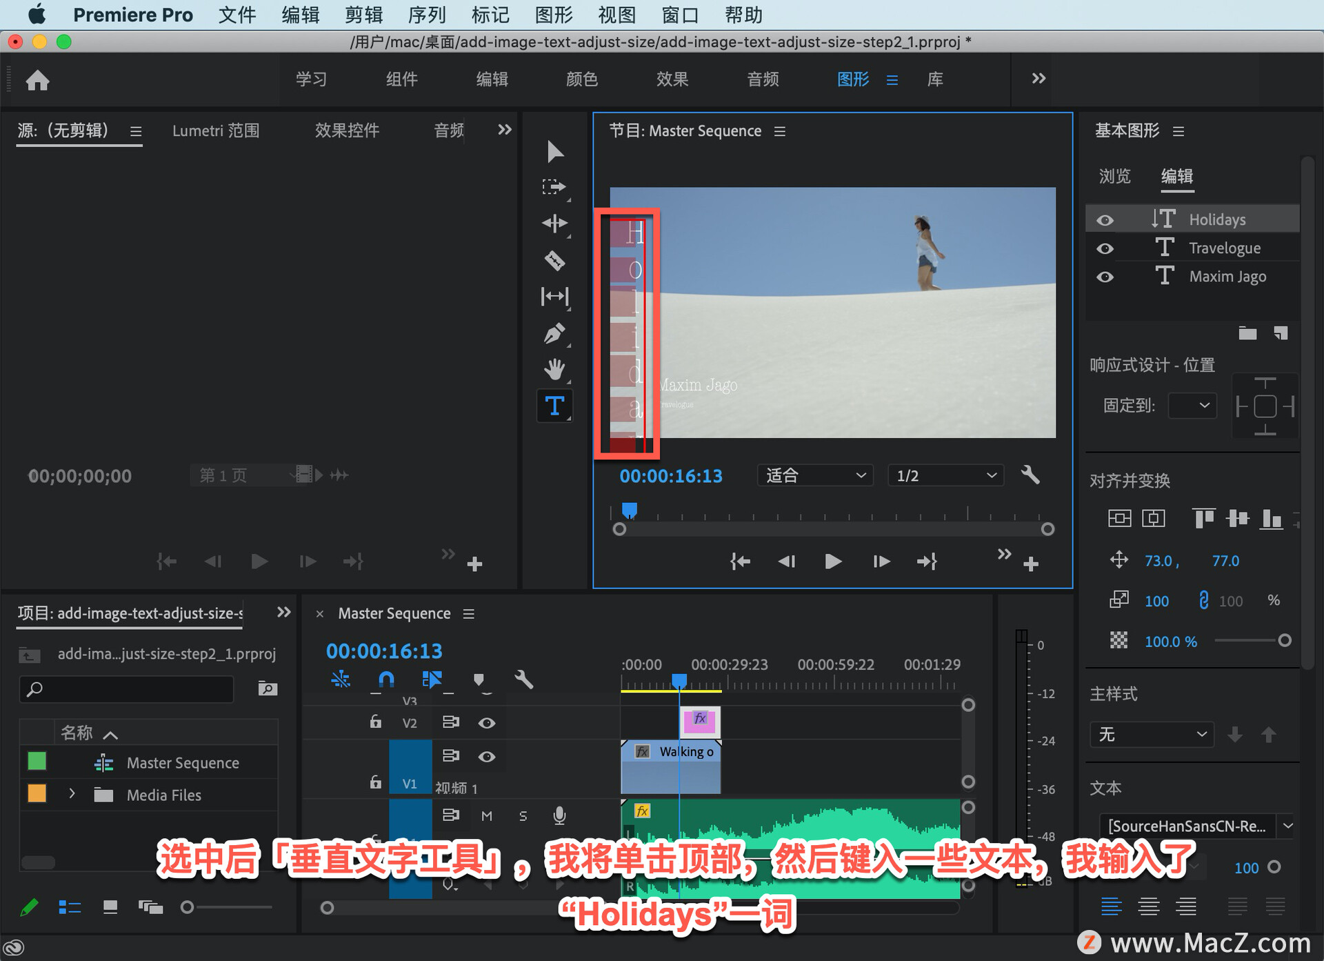
Task: Toggle Snap magnet in timeline
Action: pyautogui.click(x=386, y=680)
